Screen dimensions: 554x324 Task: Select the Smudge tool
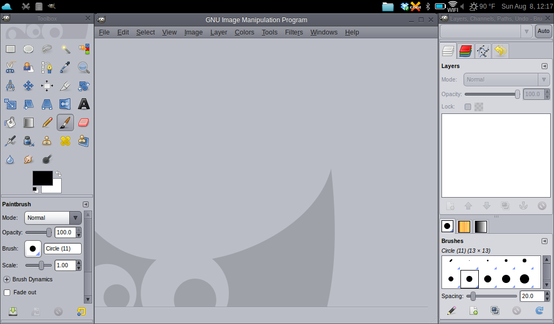point(28,159)
